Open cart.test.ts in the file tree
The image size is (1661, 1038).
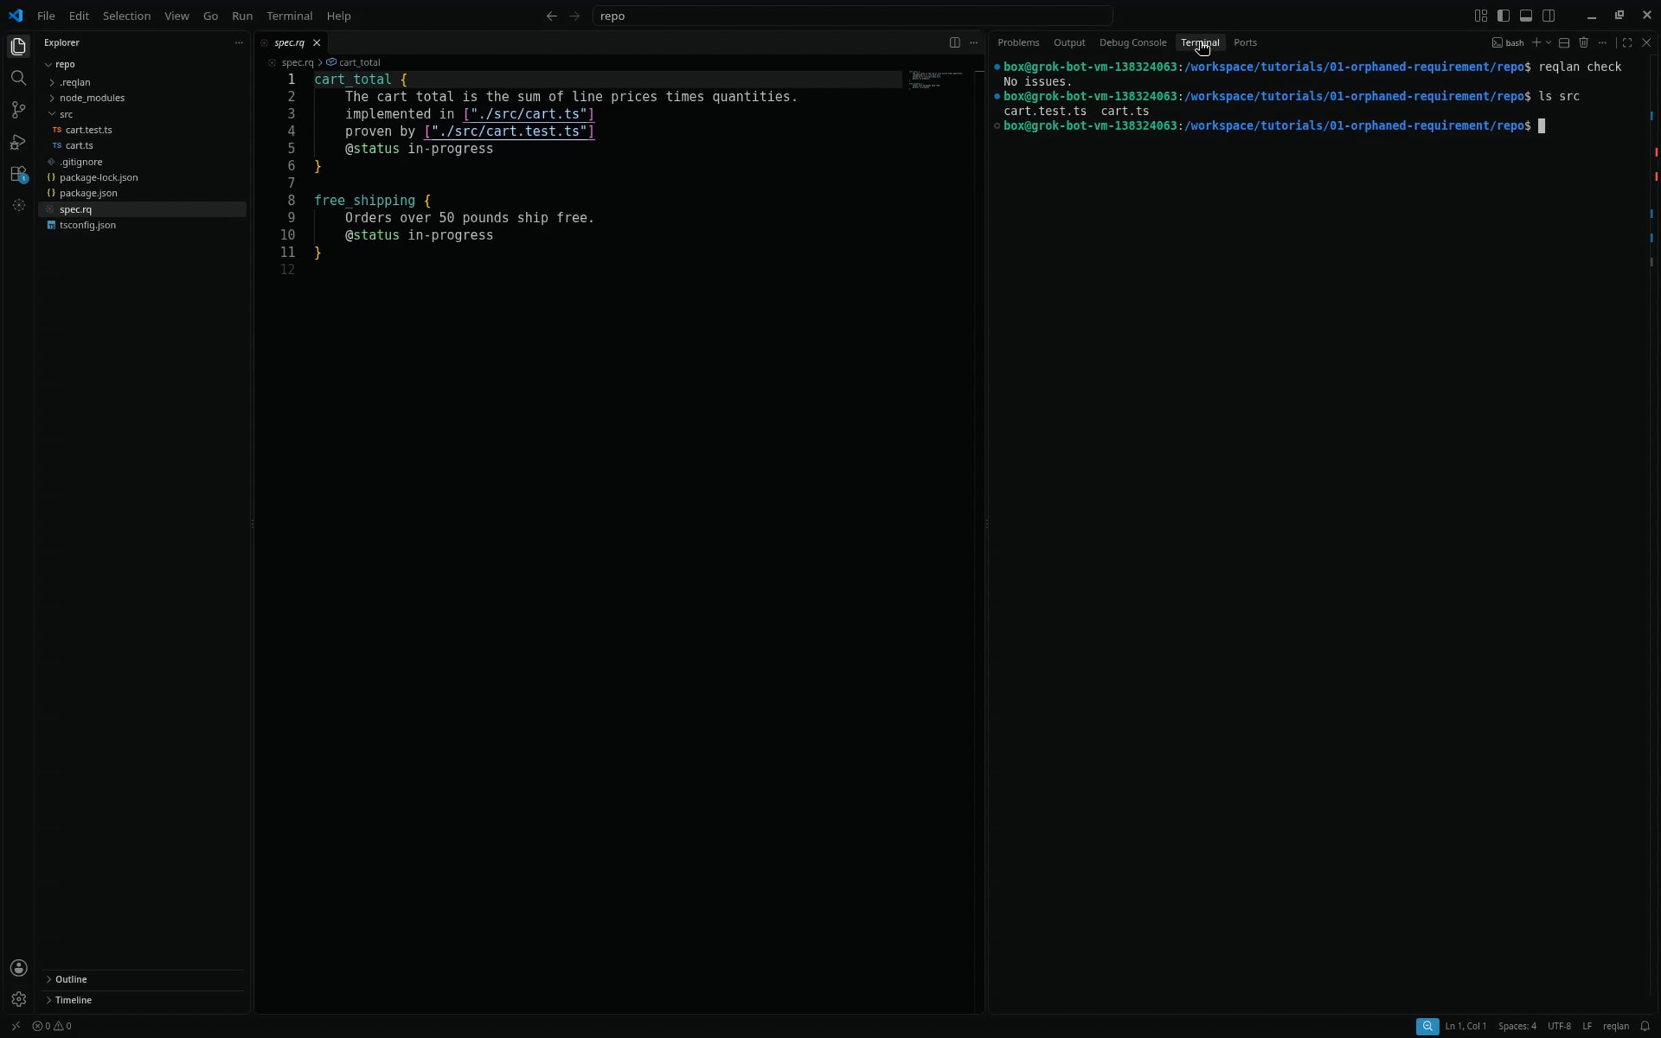(x=89, y=130)
